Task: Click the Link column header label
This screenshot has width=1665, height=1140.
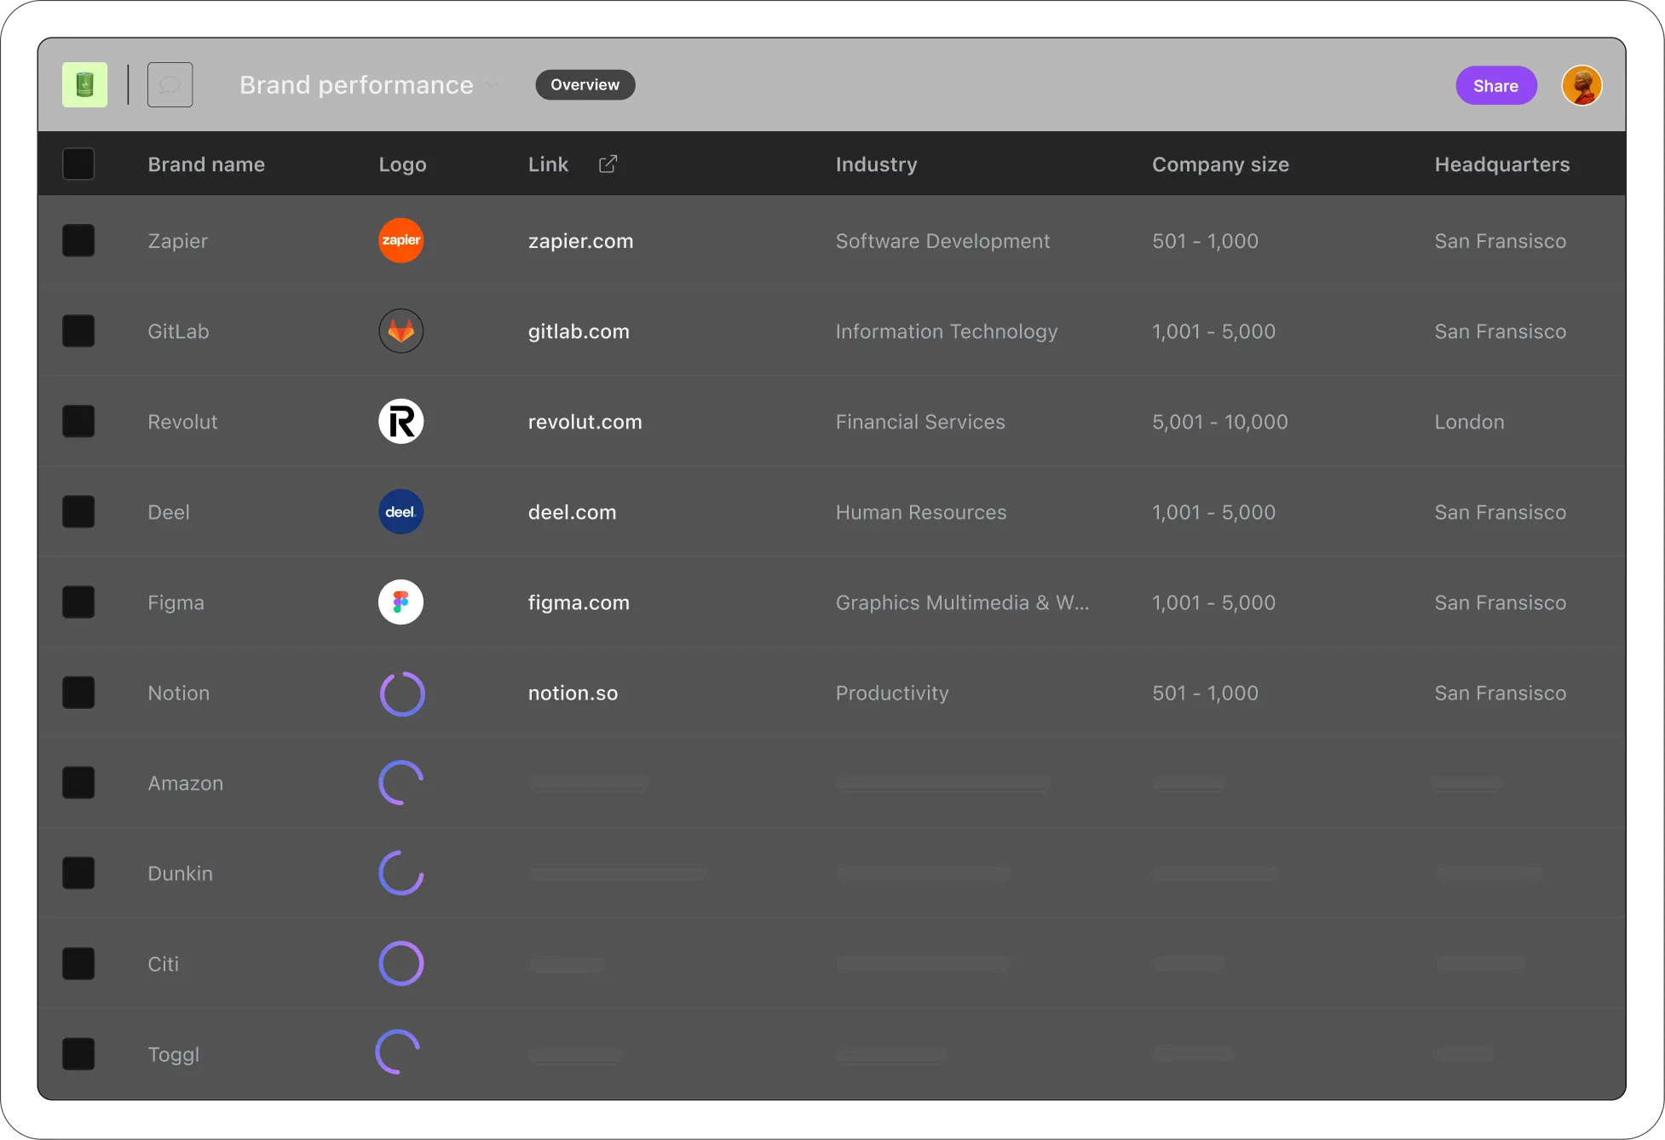Action: (548, 164)
